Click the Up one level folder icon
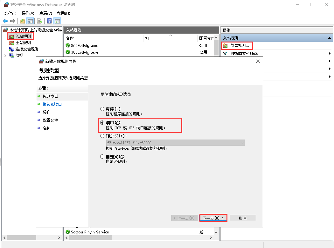Image resolution: width=334 pixels, height=248 pixels. pyautogui.click(x=22, y=21)
